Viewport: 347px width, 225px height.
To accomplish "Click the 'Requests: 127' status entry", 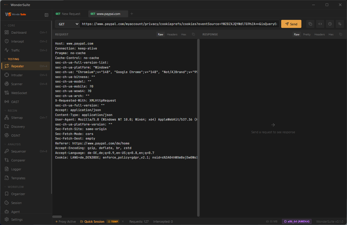I will 139,222.
